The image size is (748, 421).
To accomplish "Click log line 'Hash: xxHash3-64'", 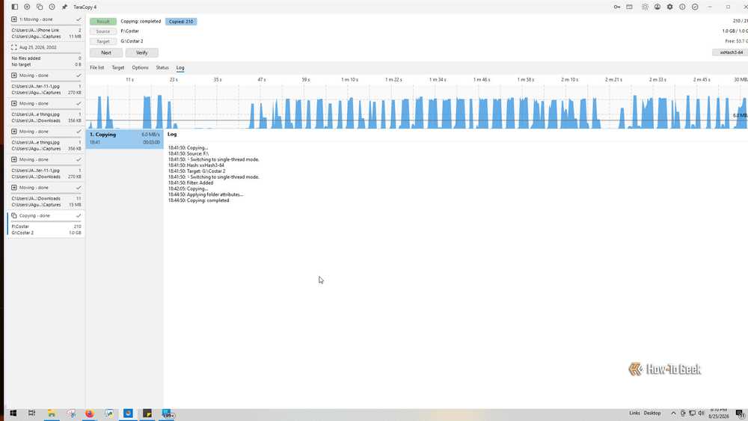I will (x=196, y=165).
